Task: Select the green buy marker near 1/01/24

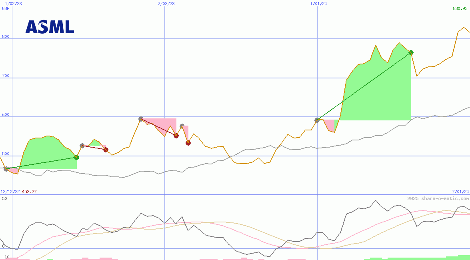Action: click(76, 157)
